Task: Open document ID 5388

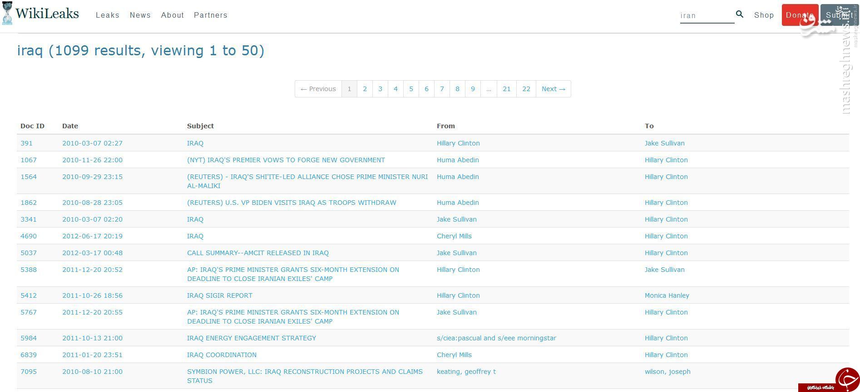Action: click(x=29, y=270)
